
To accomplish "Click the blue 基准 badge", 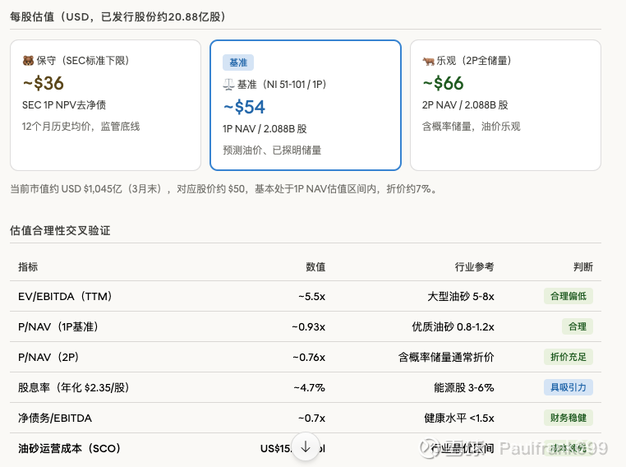I will click(238, 62).
